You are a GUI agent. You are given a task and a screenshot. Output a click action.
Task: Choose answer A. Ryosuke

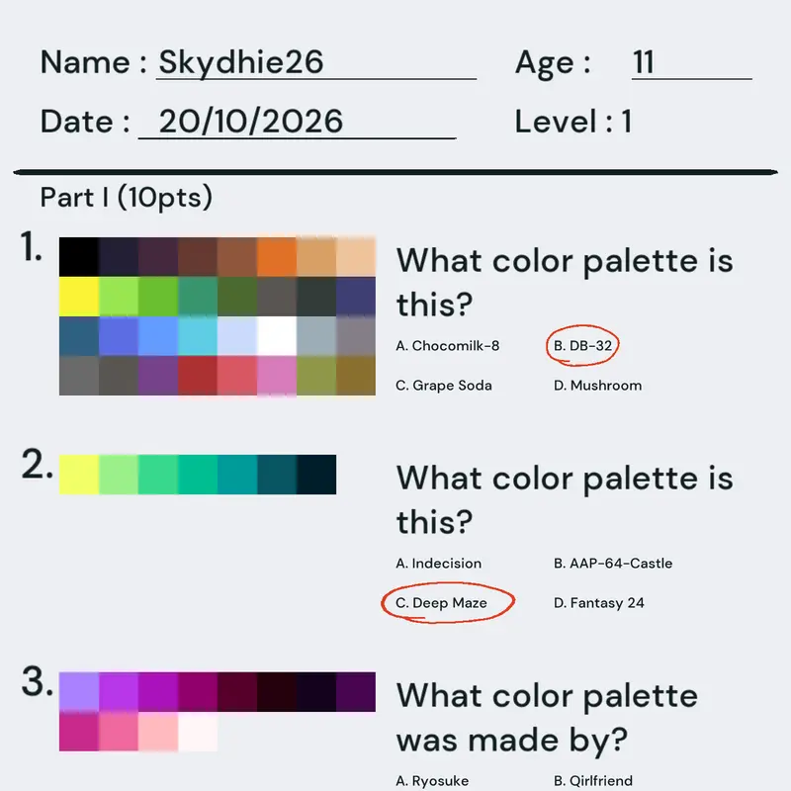tap(432, 781)
